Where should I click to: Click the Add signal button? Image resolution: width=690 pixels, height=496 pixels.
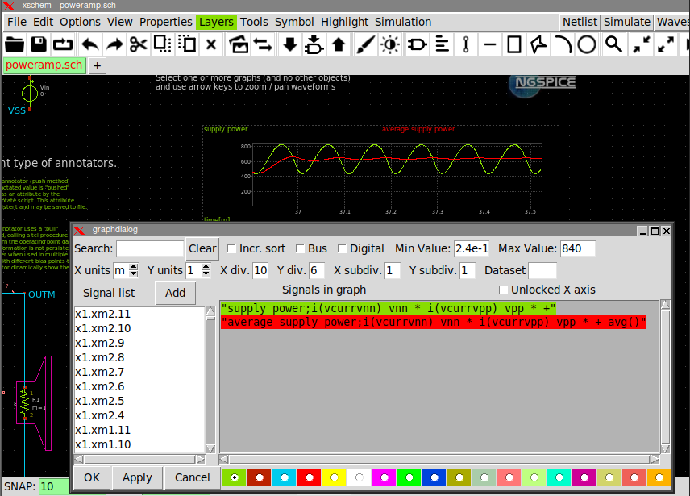pyautogui.click(x=175, y=293)
